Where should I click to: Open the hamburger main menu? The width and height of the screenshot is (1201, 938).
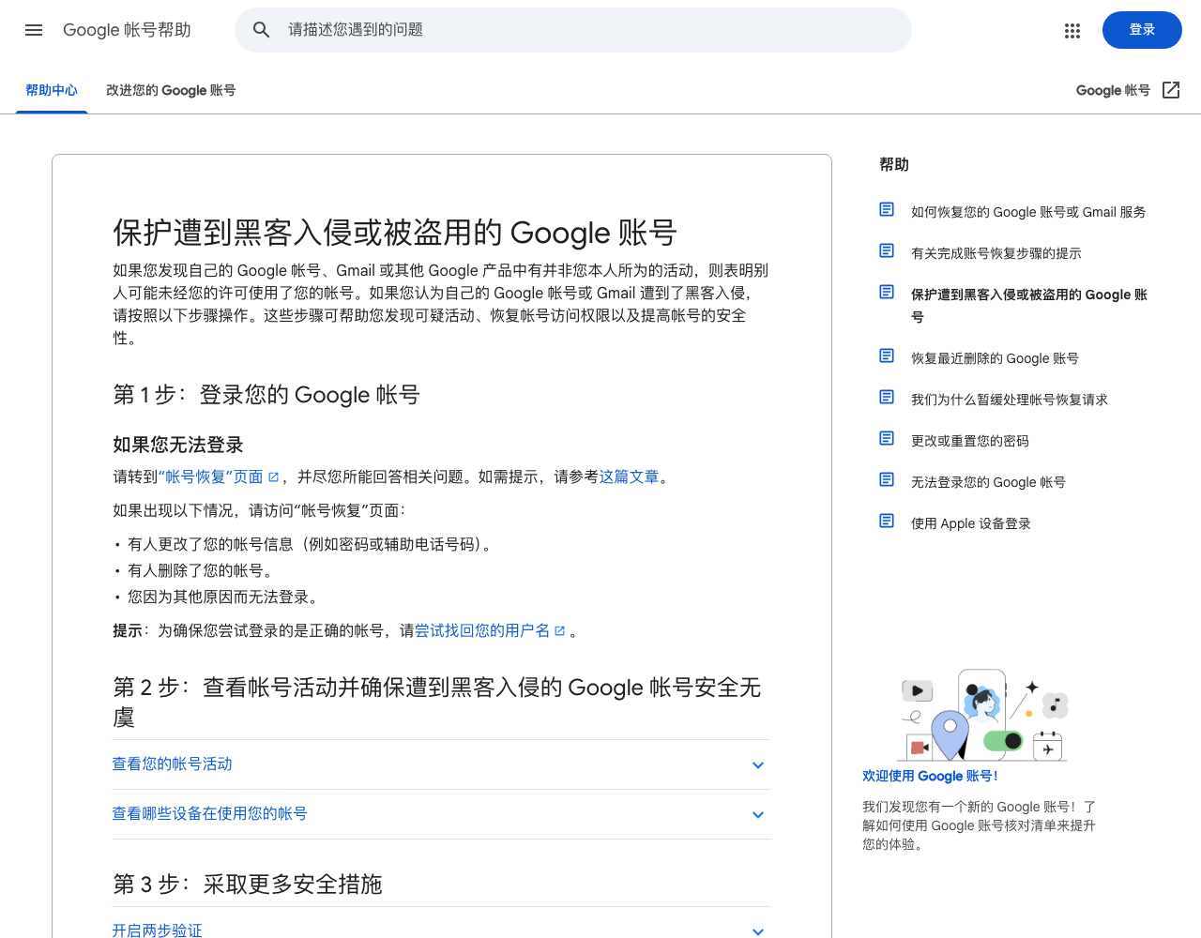click(34, 30)
